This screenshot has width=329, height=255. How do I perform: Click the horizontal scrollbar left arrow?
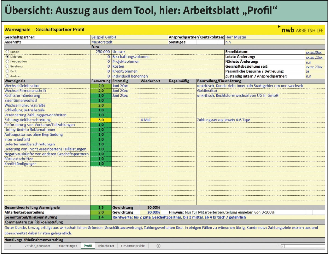[x=283, y=246]
